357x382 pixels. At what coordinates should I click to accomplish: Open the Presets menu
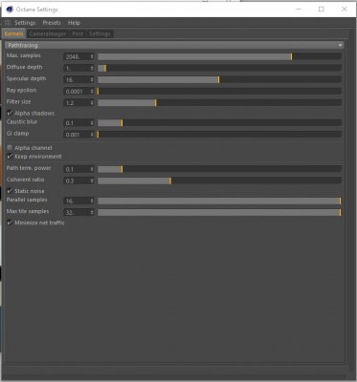tap(52, 23)
